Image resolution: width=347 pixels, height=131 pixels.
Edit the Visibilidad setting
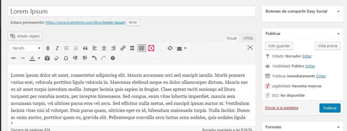[310, 66]
